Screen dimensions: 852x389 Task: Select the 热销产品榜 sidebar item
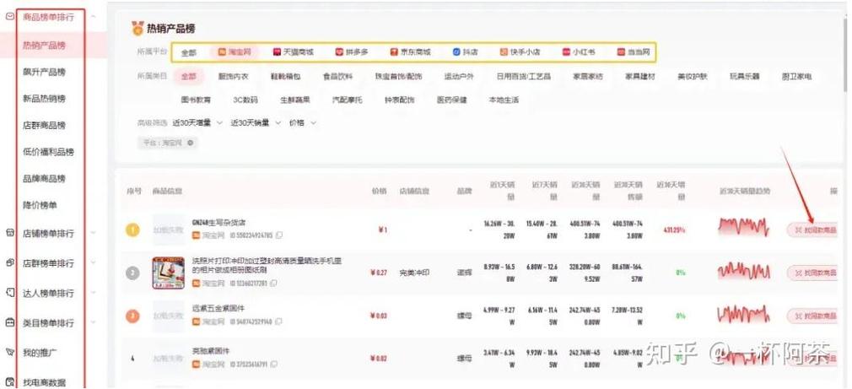[44, 46]
